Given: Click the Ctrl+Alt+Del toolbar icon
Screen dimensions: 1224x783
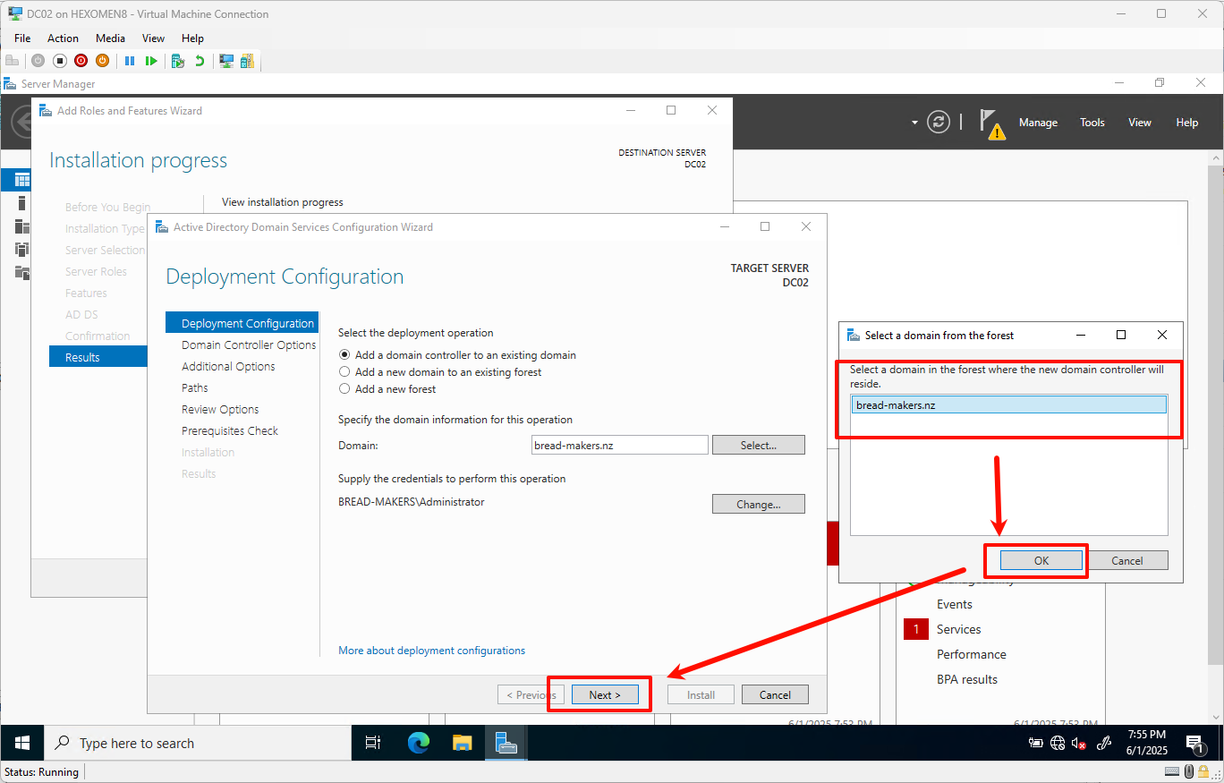Looking at the screenshot, I should pyautogui.click(x=12, y=61).
